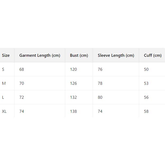Select the XL size row label
The image size is (165, 165).
pyautogui.click(x=4, y=111)
